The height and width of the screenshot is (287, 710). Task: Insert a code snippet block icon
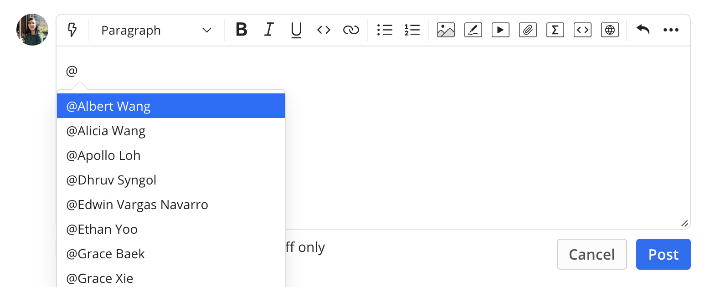coord(582,30)
